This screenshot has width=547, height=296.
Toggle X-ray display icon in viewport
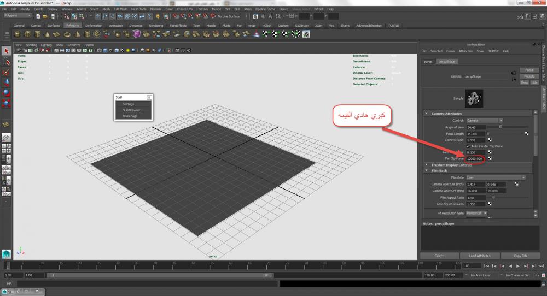coord(177,50)
